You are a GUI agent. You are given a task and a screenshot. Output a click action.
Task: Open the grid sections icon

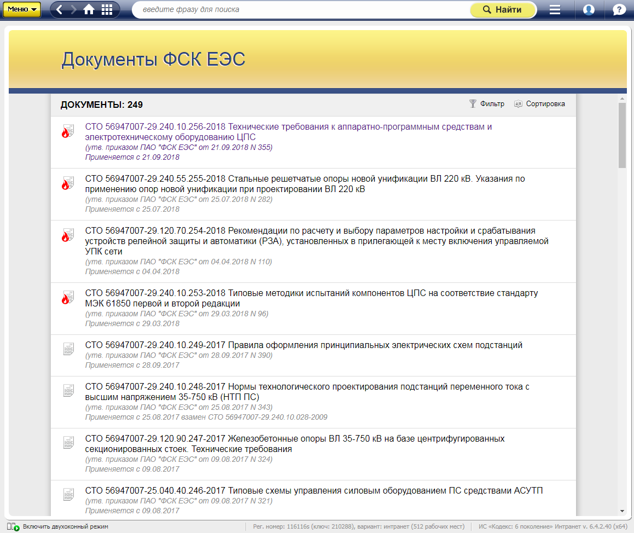point(107,10)
